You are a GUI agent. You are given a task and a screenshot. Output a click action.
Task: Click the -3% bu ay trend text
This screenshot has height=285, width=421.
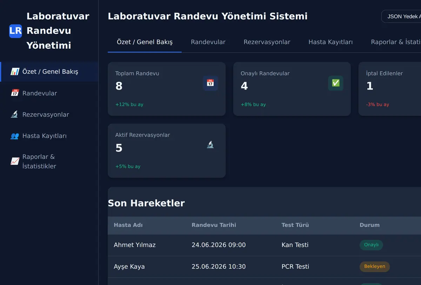[377, 105]
